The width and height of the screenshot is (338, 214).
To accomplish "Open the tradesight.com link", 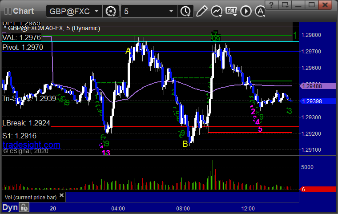I will [x=32, y=145].
